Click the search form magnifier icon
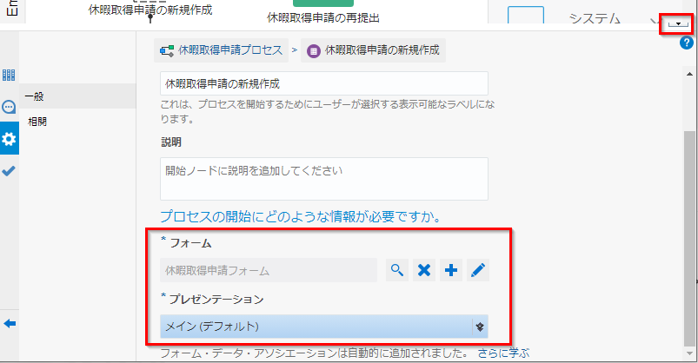698x363 pixels. [x=396, y=270]
